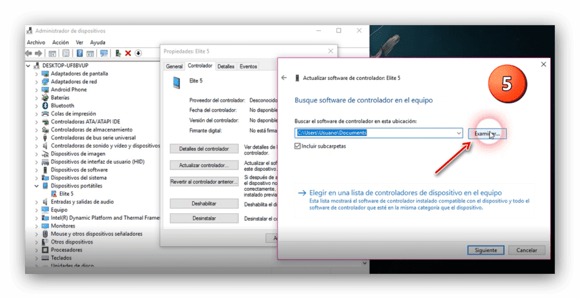This screenshot has width=580, height=299.
Task: Click the Adaptadores de pantalla icon
Action: (x=45, y=73)
